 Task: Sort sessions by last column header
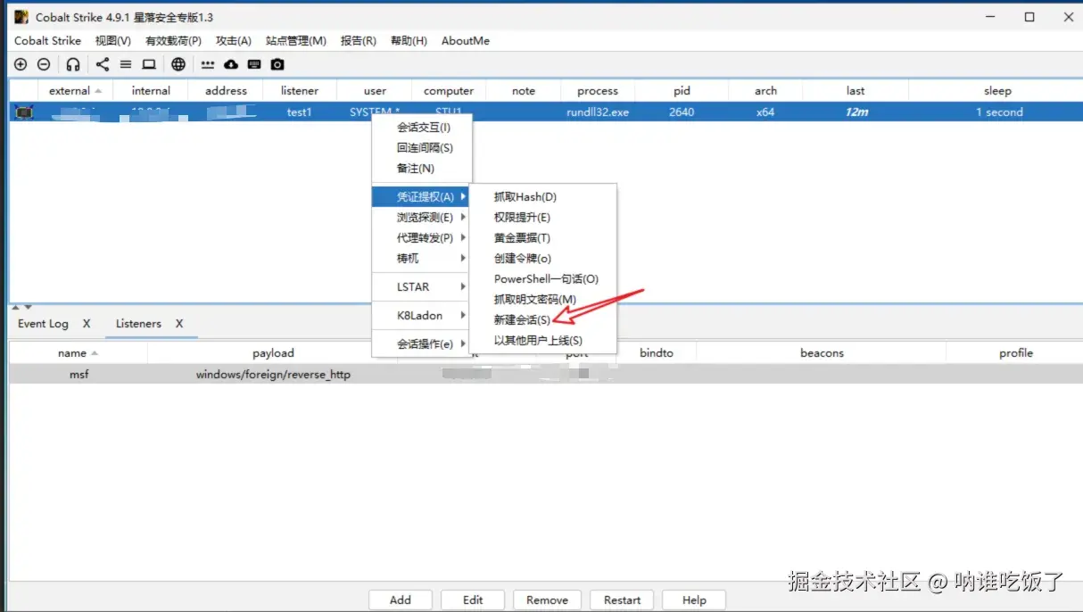(856, 91)
